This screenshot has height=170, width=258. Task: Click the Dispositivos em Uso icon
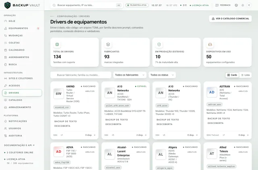[210, 45]
